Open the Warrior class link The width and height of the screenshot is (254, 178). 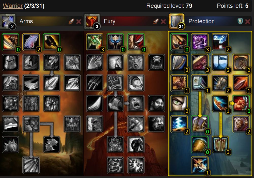(x=13, y=6)
